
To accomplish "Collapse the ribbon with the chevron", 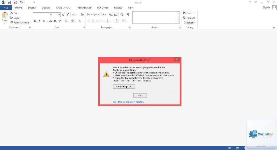I will point(274,27).
